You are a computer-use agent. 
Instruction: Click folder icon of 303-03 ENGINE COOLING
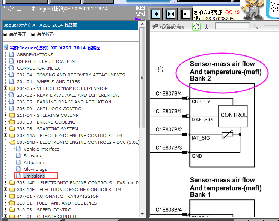coord(12,122)
